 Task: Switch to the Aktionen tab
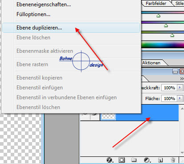click(x=151, y=63)
